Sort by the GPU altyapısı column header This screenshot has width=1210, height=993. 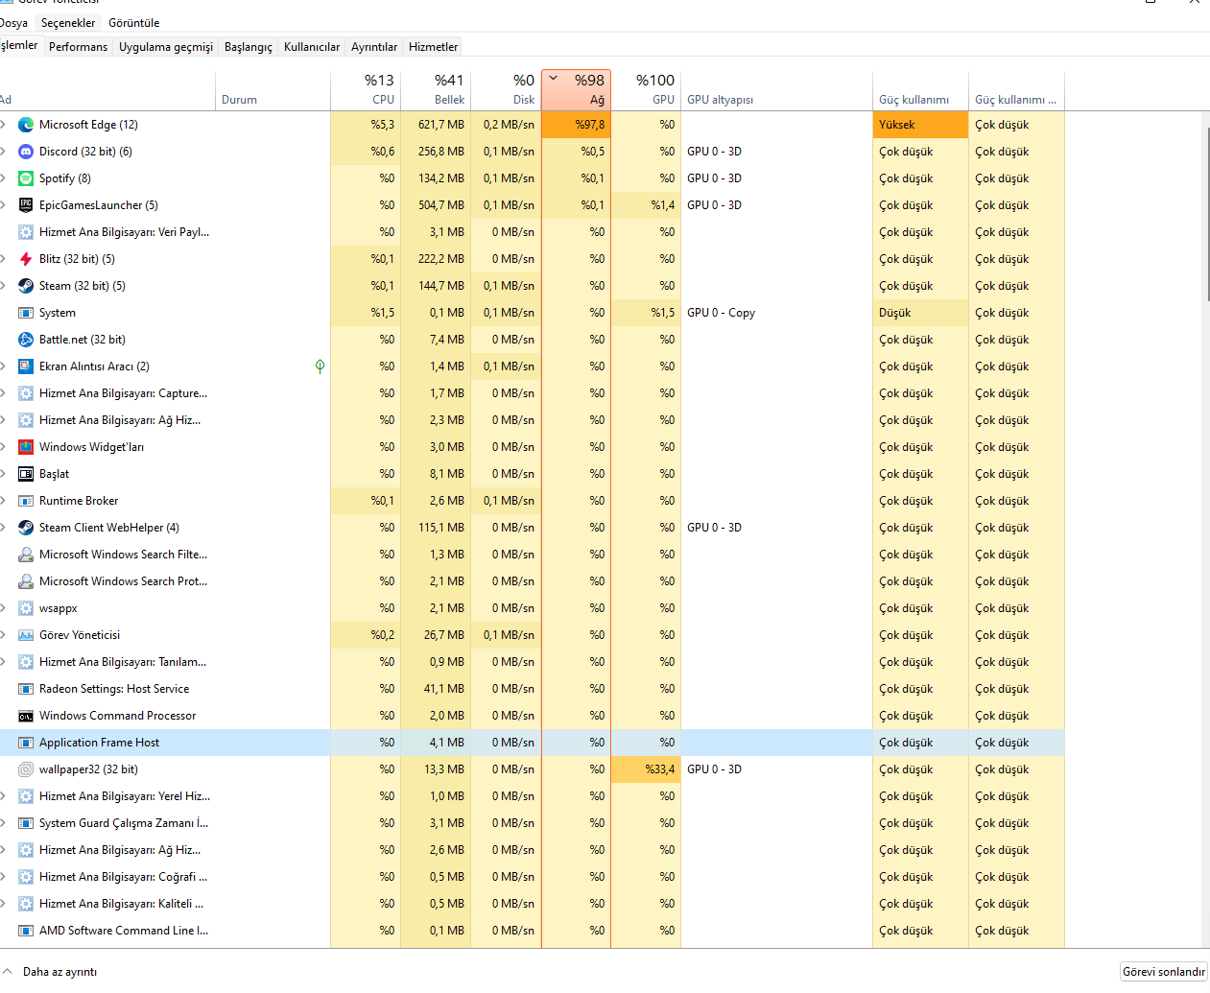click(x=776, y=90)
